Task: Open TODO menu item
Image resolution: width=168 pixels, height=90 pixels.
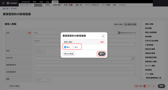Action: click(x=48, y=5)
